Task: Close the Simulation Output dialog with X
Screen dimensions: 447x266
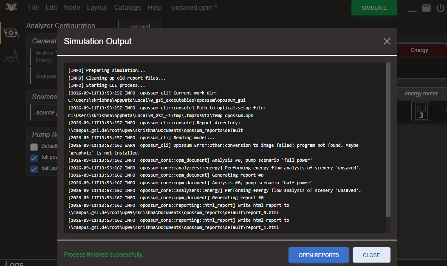Action: click(x=387, y=41)
